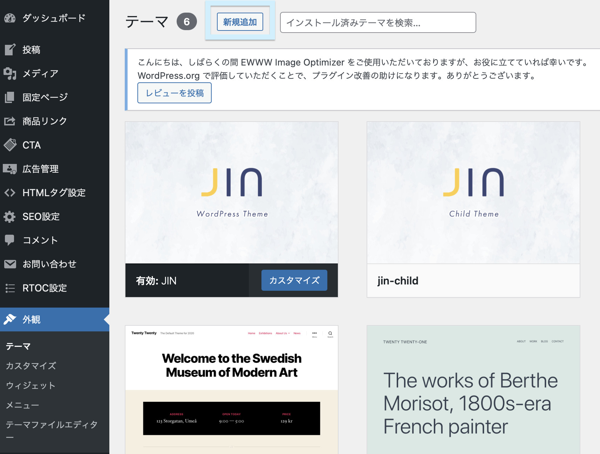600x454 pixels.
Task: Click the 新規追加 button
Action: pos(240,22)
